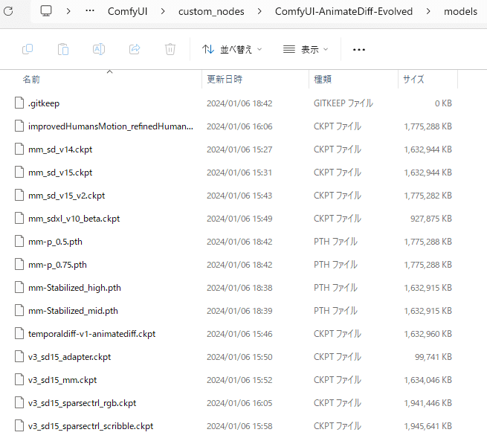
Task: Click file icon next to v3_sd15_sparsectrl_scribble.ckpt
Action: click(x=19, y=425)
